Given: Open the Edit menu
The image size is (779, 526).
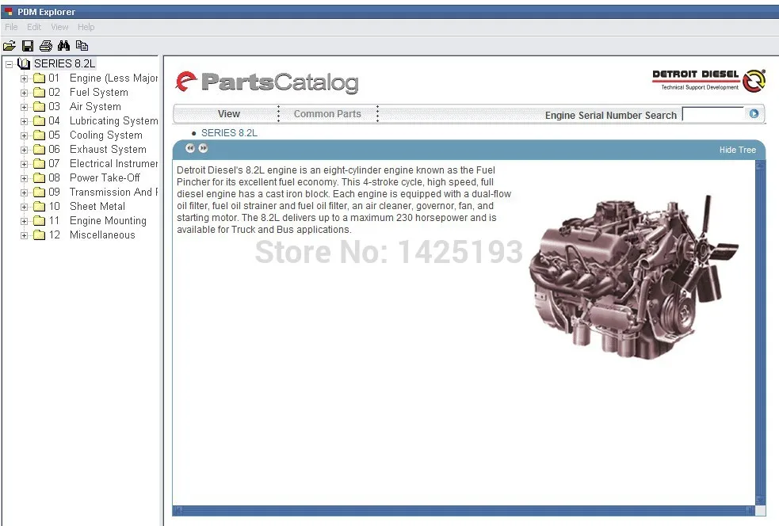Looking at the screenshot, I should click(34, 27).
